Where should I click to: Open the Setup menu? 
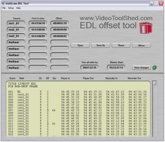coord(11,8)
